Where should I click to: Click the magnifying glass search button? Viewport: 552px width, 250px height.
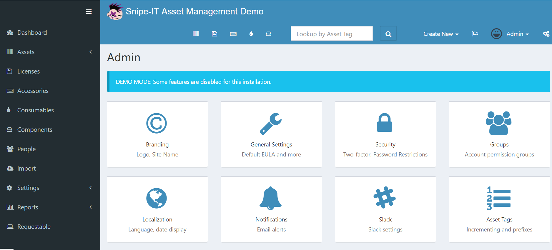coord(388,34)
